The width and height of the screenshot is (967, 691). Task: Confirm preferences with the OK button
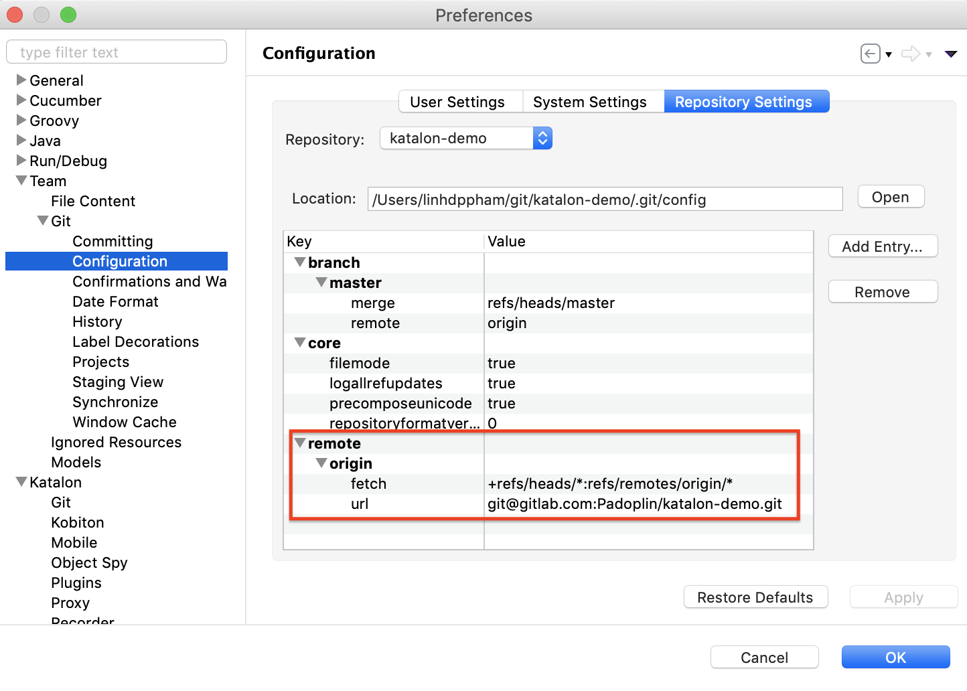click(x=895, y=658)
